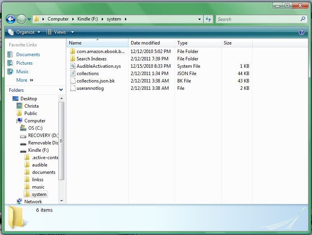Open documents folder in tree
Screen dimensions: 312x235
(44, 172)
